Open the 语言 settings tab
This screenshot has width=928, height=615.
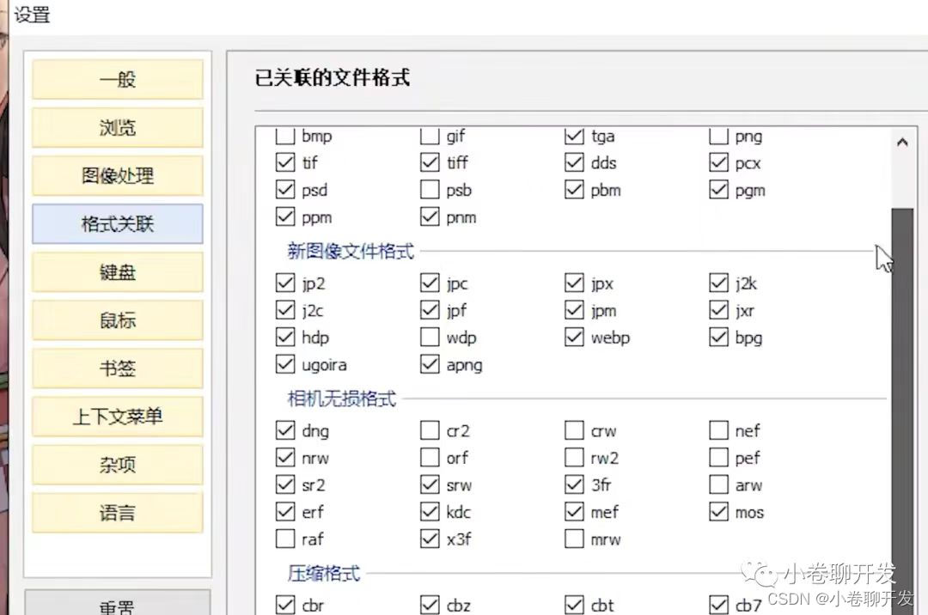pyautogui.click(x=117, y=514)
